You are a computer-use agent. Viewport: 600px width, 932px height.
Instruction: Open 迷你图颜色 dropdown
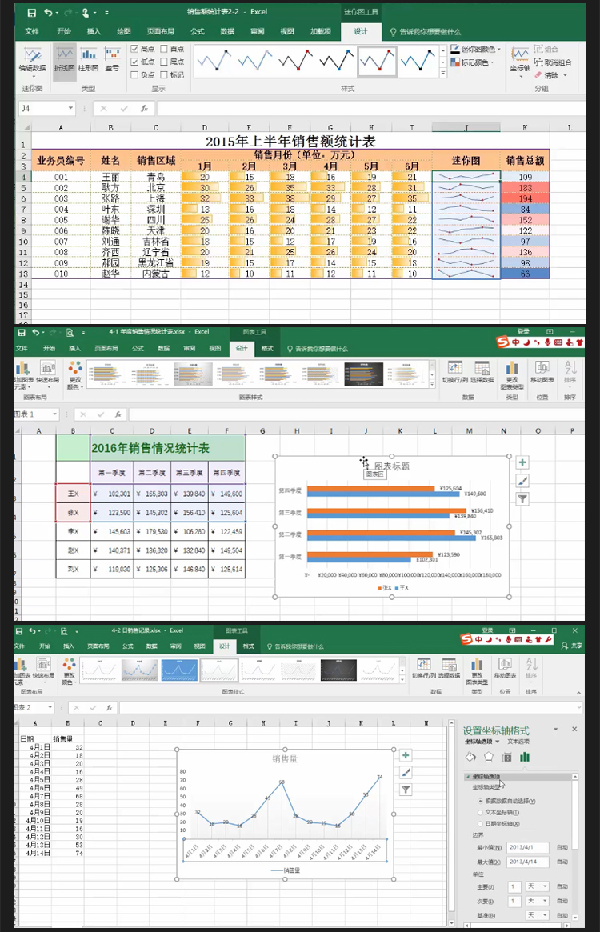[x=476, y=50]
